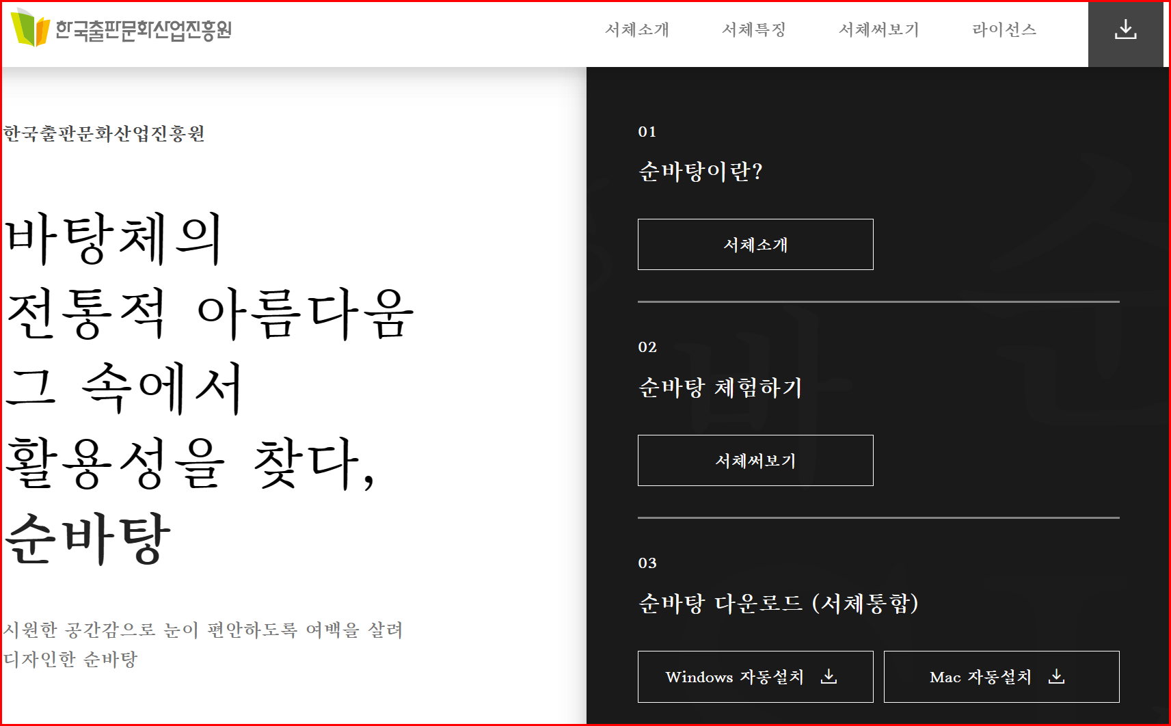1171x726 pixels.
Task: Click the headline line 전통적 아름다움
Action: (x=210, y=314)
